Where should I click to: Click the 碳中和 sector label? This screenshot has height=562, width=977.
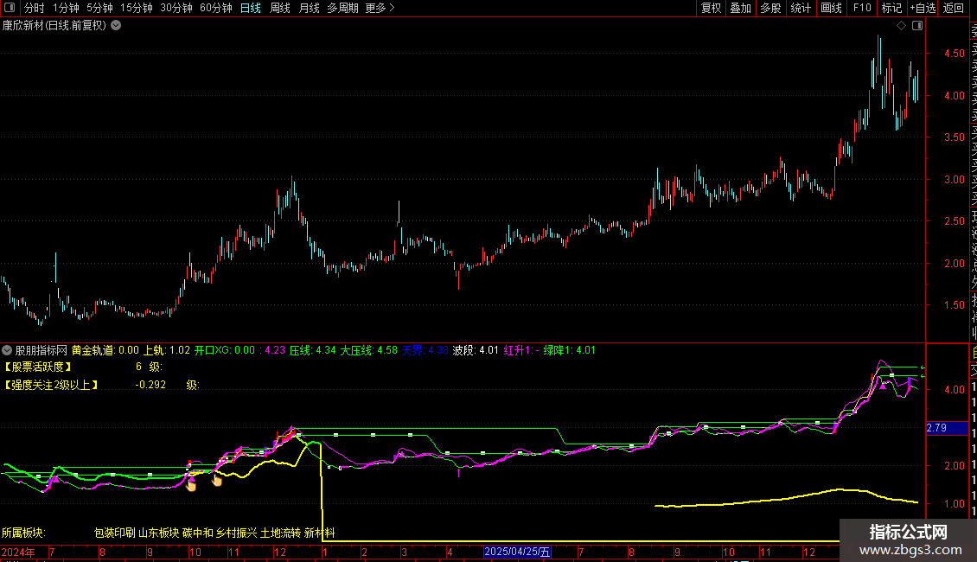click(x=198, y=533)
